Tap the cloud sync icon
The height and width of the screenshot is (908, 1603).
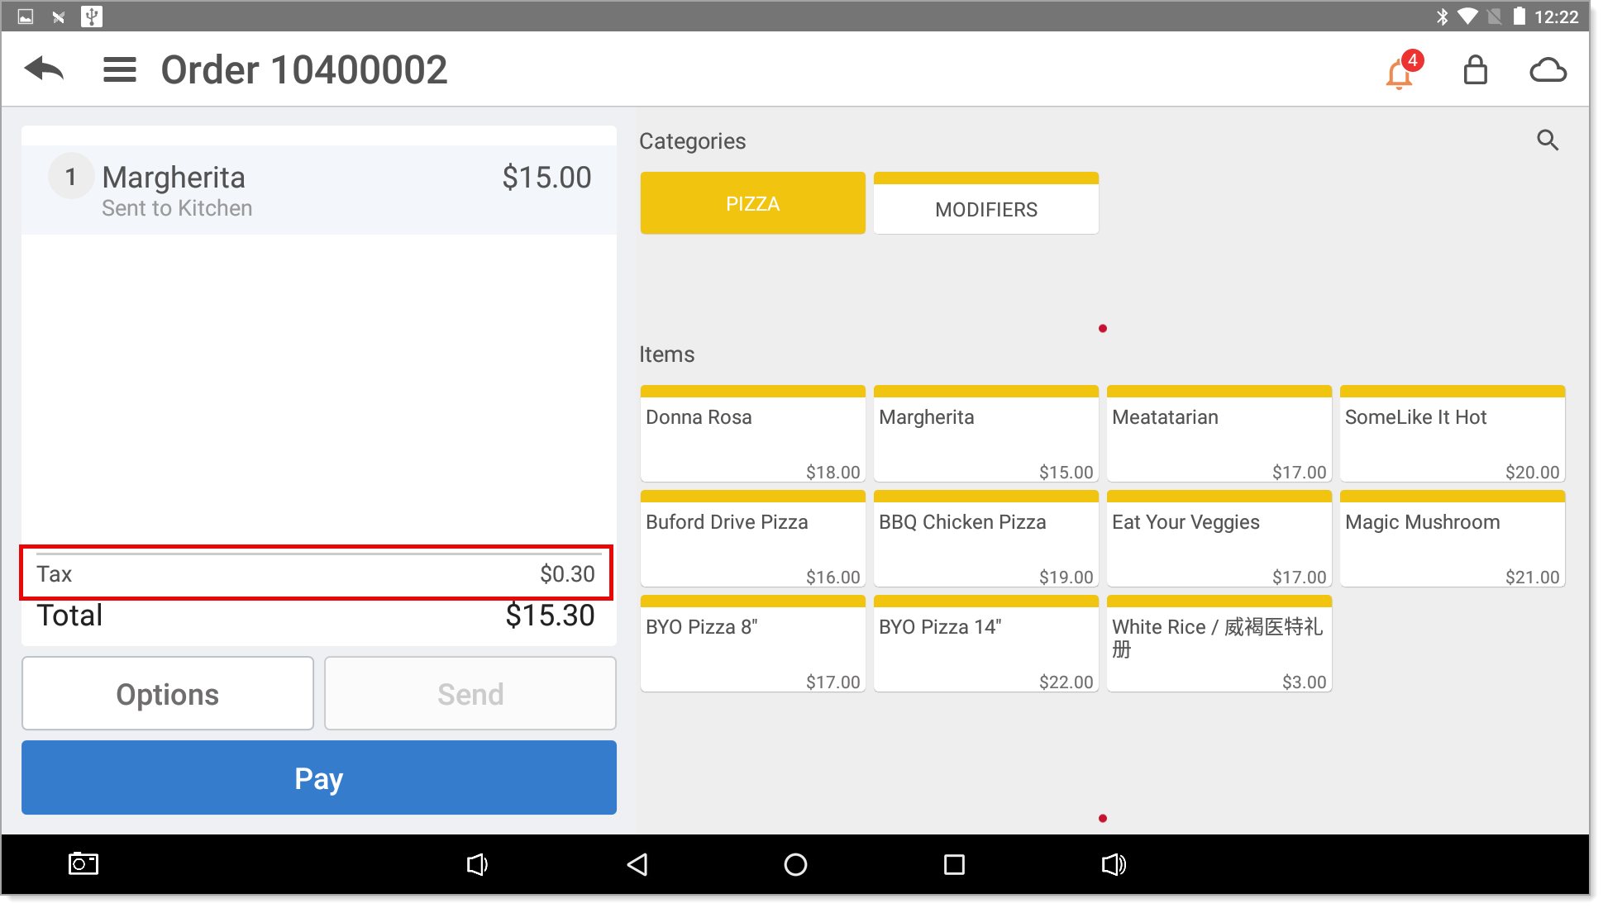coord(1547,69)
